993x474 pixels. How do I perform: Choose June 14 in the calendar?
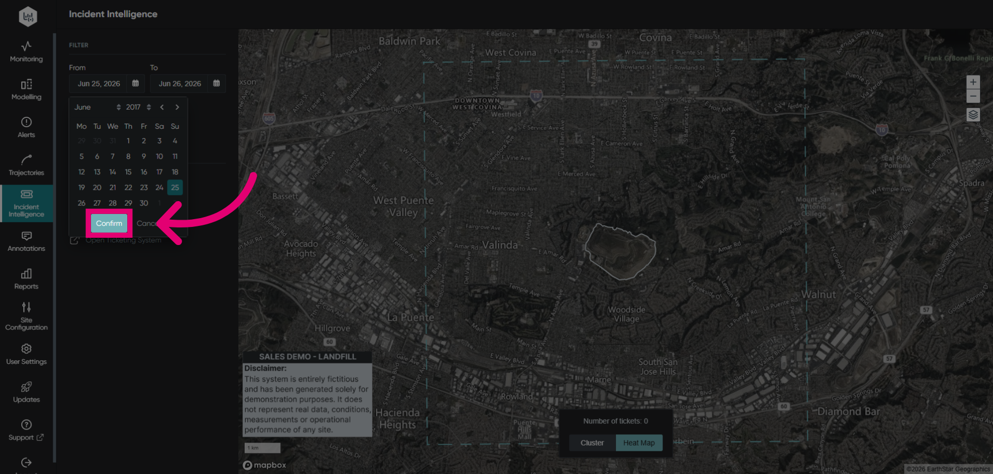[112, 172]
